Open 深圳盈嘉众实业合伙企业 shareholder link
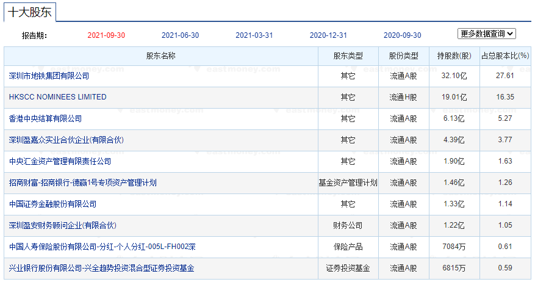The width and height of the screenshot is (535, 282). pos(66,140)
